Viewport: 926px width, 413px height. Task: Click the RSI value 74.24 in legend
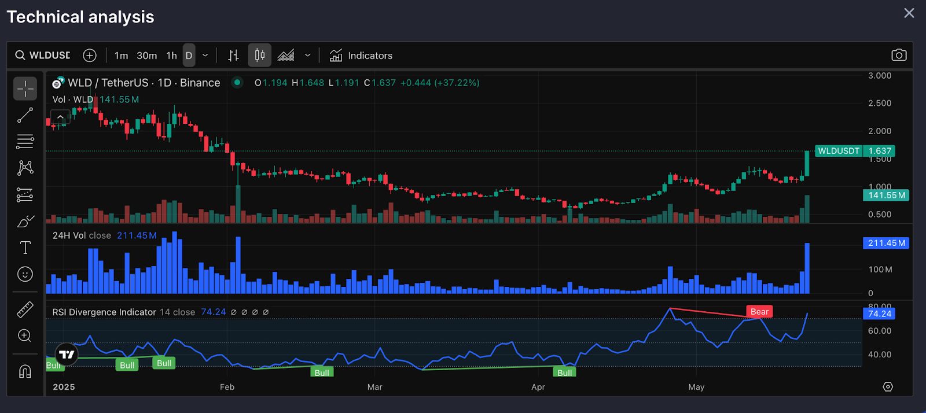(214, 312)
